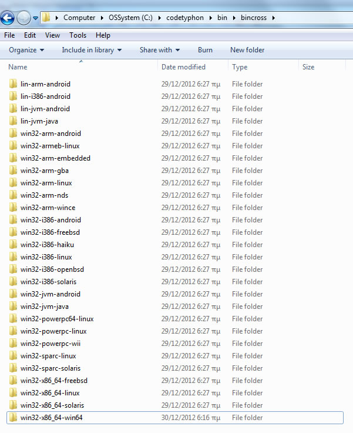Open the Tools menu
This screenshot has width=353, height=433.
click(x=78, y=35)
